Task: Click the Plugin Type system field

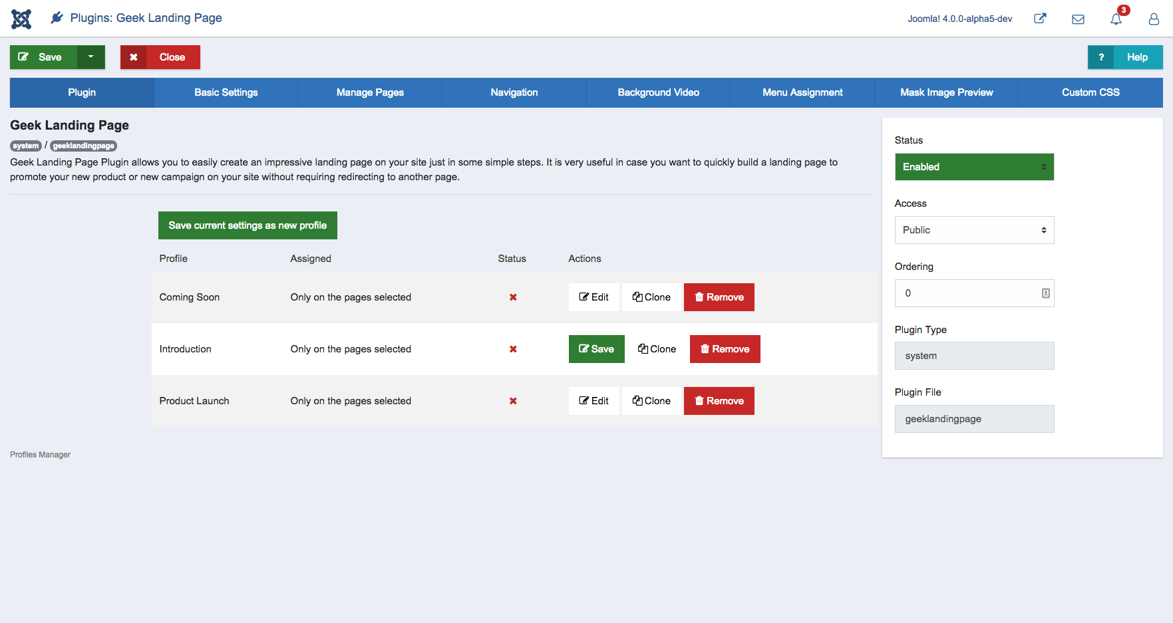Action: click(974, 356)
